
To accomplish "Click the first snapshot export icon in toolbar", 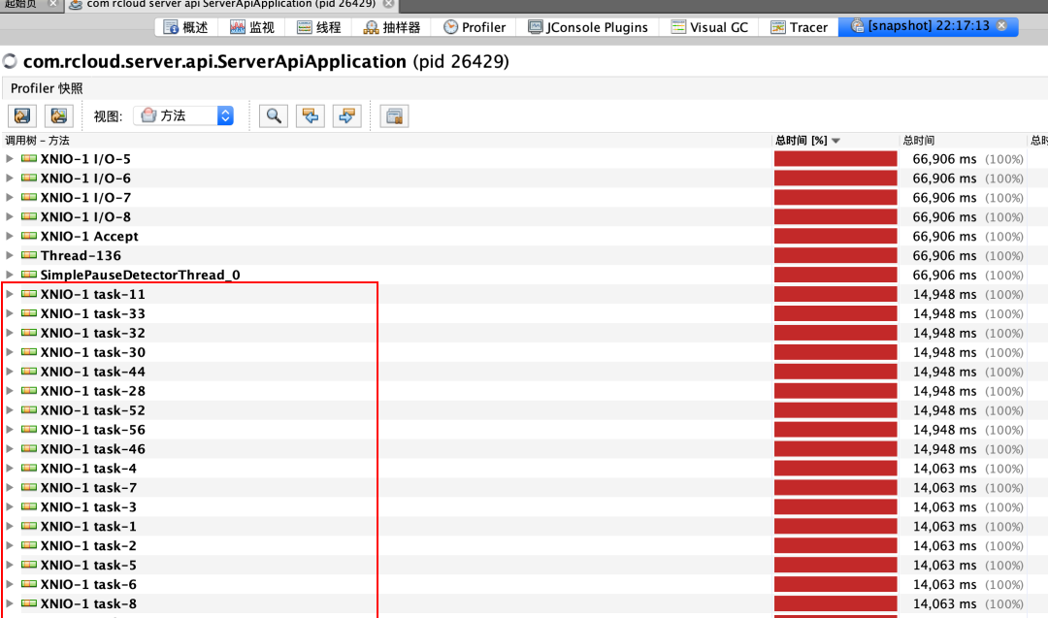I will coord(22,116).
